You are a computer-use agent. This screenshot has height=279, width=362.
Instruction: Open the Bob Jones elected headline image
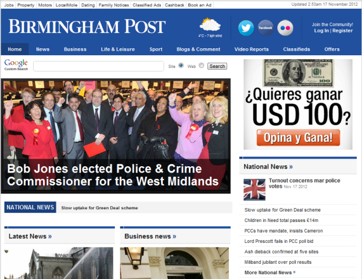click(116, 136)
